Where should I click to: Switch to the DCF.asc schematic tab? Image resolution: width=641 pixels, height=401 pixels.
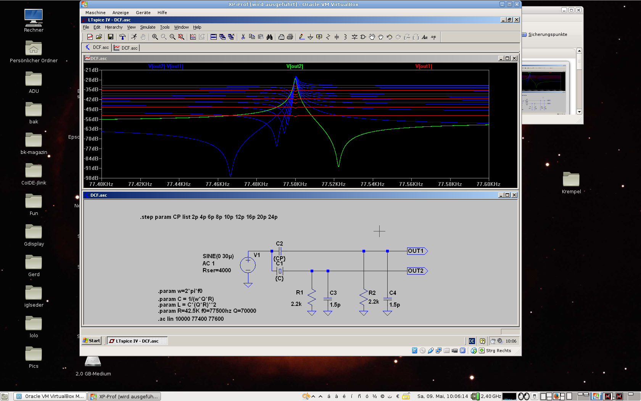97,47
